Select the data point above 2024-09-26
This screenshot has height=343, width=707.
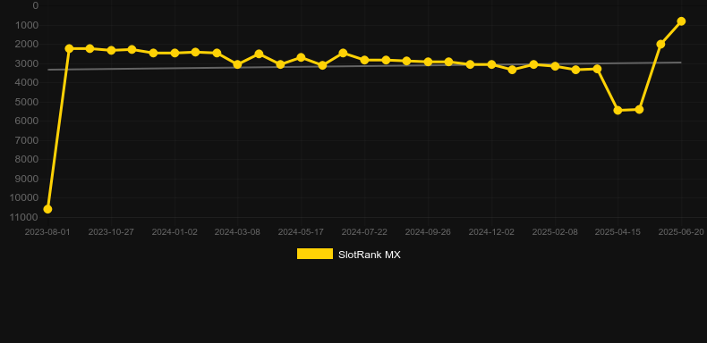pyautogui.click(x=428, y=62)
